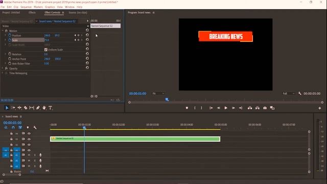Open the Effect Controls panel menu
The width and height of the screenshot is (327, 184).
[x=63, y=12]
